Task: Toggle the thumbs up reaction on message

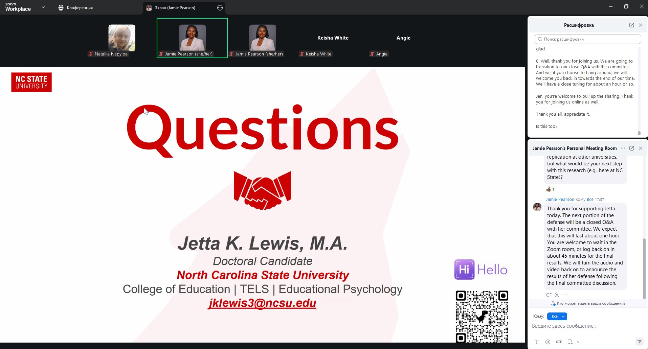Action: (550, 189)
